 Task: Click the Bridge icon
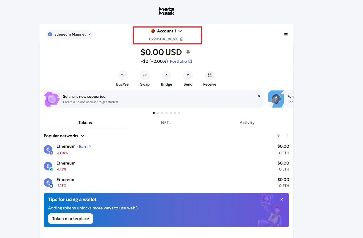pyautogui.click(x=166, y=76)
